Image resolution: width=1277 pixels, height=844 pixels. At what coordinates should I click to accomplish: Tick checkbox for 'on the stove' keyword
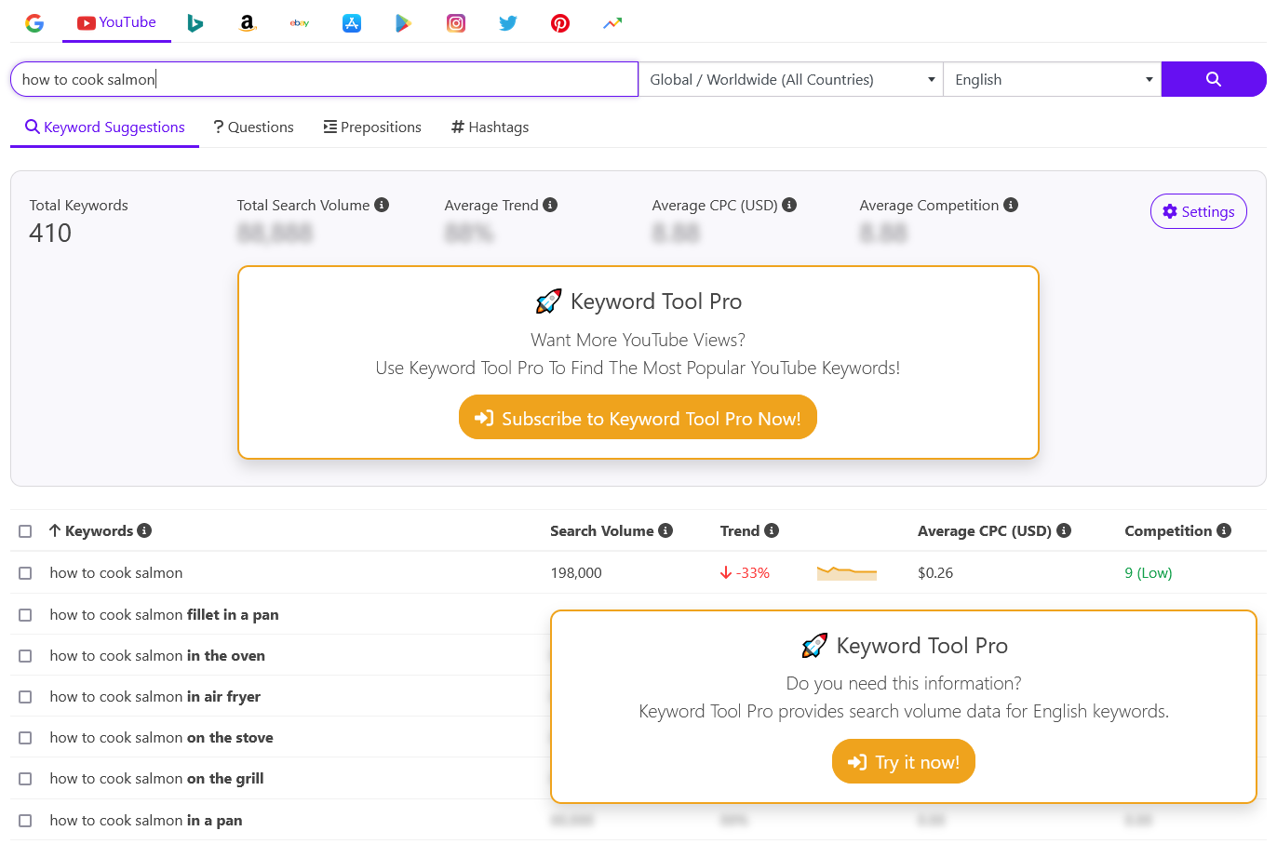(25, 738)
